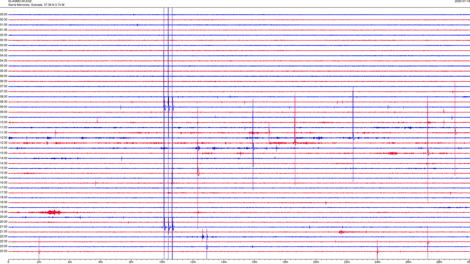Select the 12:00 time label
The image size is (470, 264).
tap(4, 138)
